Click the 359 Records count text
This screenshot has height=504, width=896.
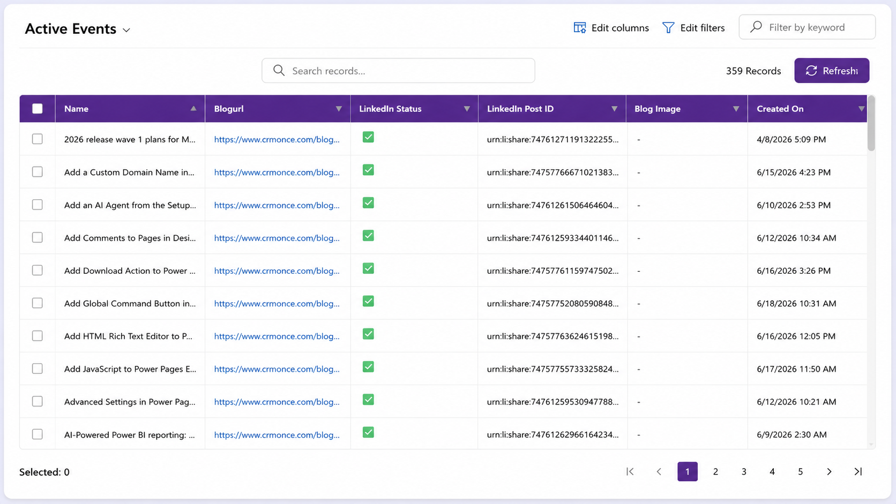753,71
